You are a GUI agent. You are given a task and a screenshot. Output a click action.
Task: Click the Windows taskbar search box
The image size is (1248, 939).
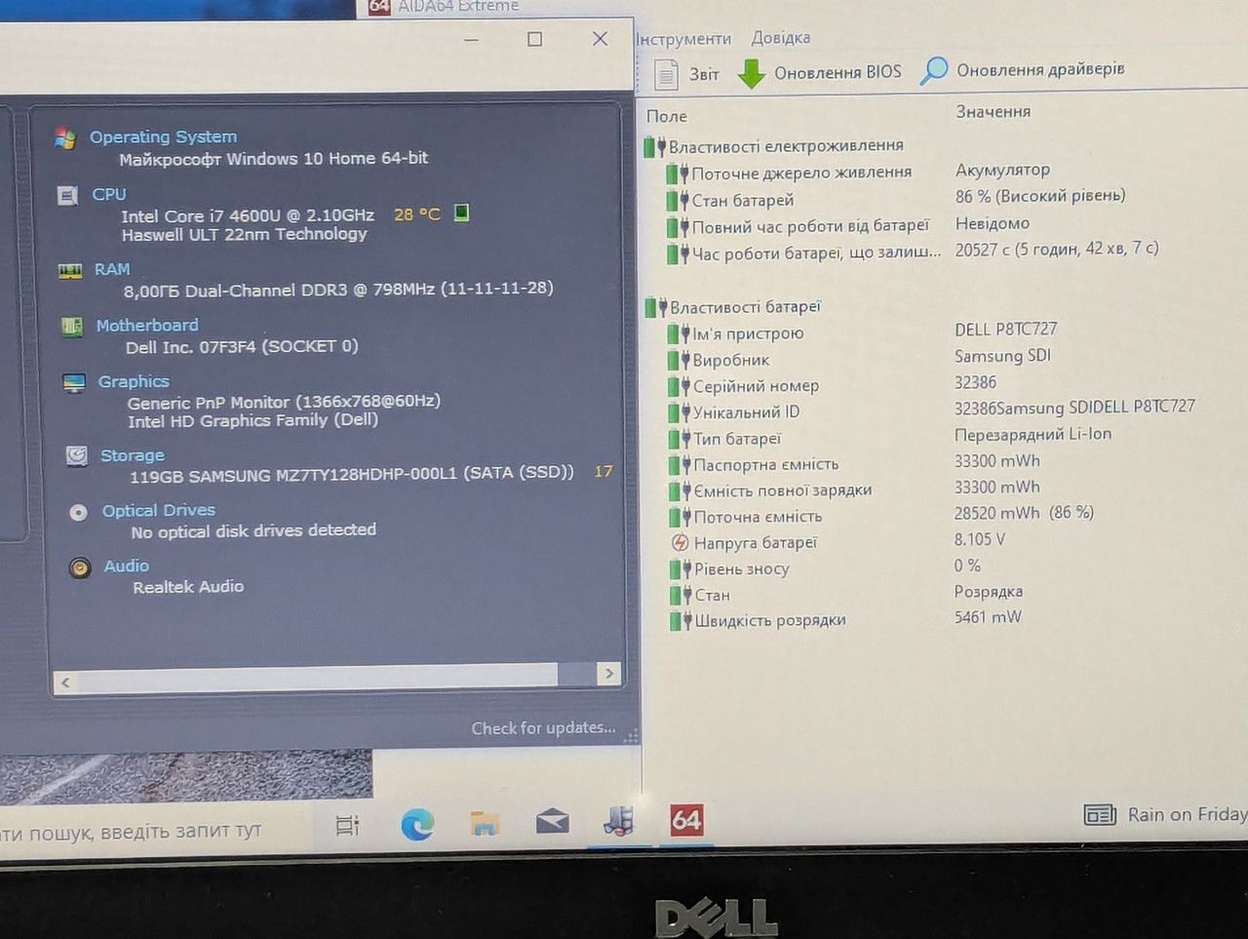(x=156, y=832)
